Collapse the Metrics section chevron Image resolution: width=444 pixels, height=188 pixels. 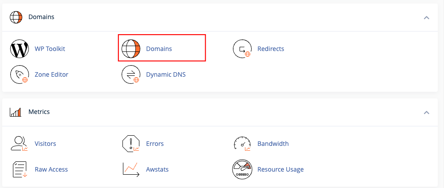point(427,112)
